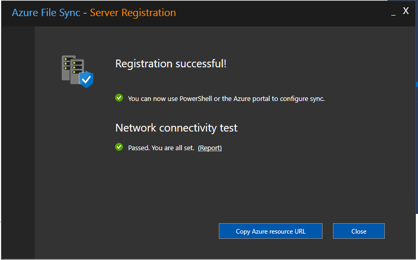Click the Azure File Sync title text
This screenshot has width=418, height=260.
[46, 12]
